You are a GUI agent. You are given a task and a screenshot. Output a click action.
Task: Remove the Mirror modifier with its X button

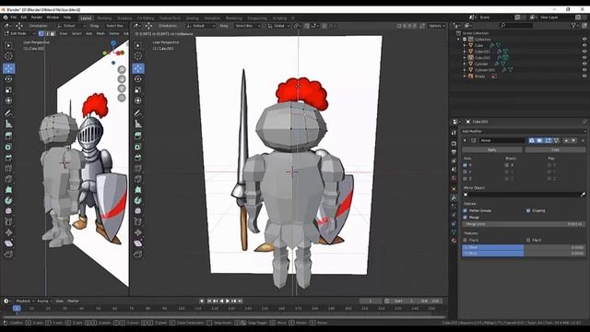coord(583,140)
